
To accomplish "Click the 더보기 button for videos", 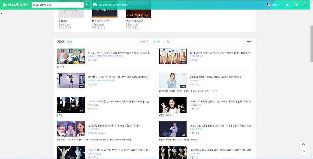I will tap(250, 42).
